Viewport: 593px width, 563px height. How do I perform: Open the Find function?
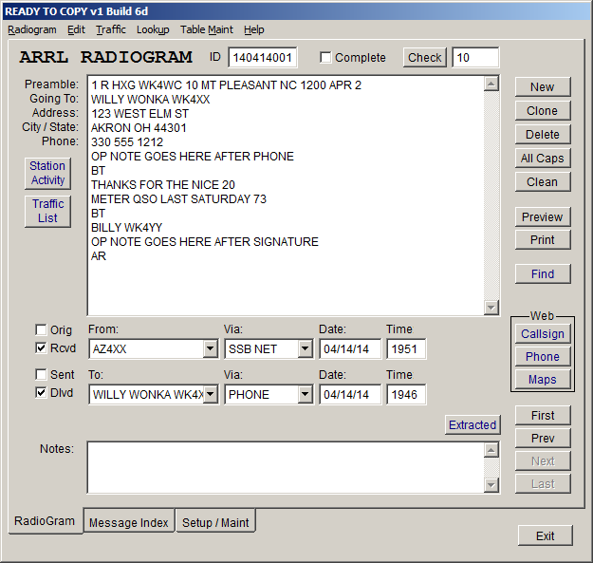(x=543, y=274)
